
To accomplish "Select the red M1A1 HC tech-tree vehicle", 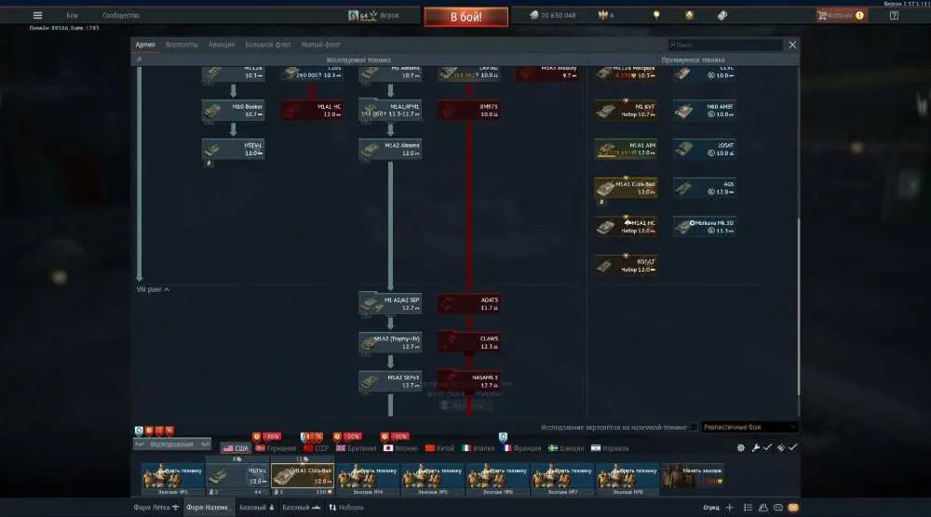I will 312,111.
